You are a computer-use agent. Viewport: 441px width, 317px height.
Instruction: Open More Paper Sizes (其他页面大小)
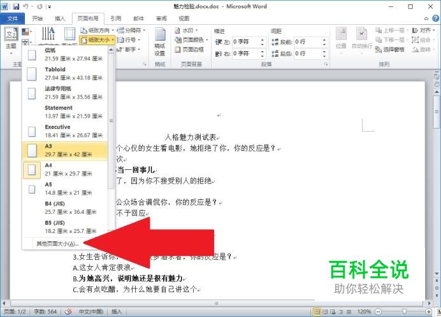coord(57,244)
